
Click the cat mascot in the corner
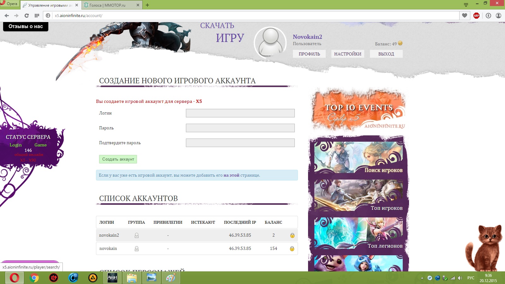[x=484, y=248]
